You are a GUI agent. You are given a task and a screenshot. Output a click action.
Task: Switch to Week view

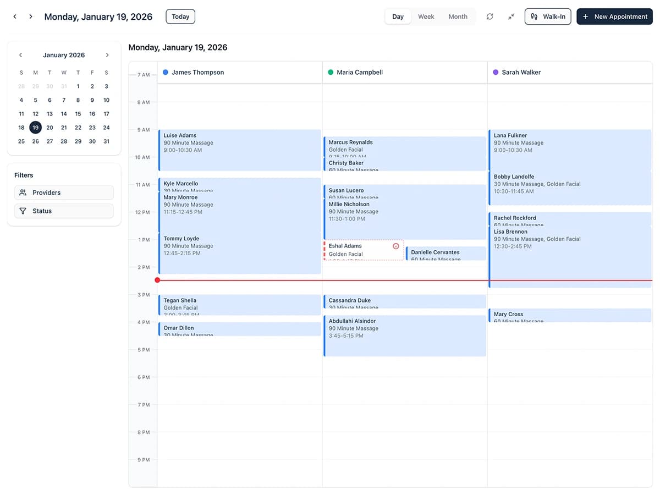[426, 16]
